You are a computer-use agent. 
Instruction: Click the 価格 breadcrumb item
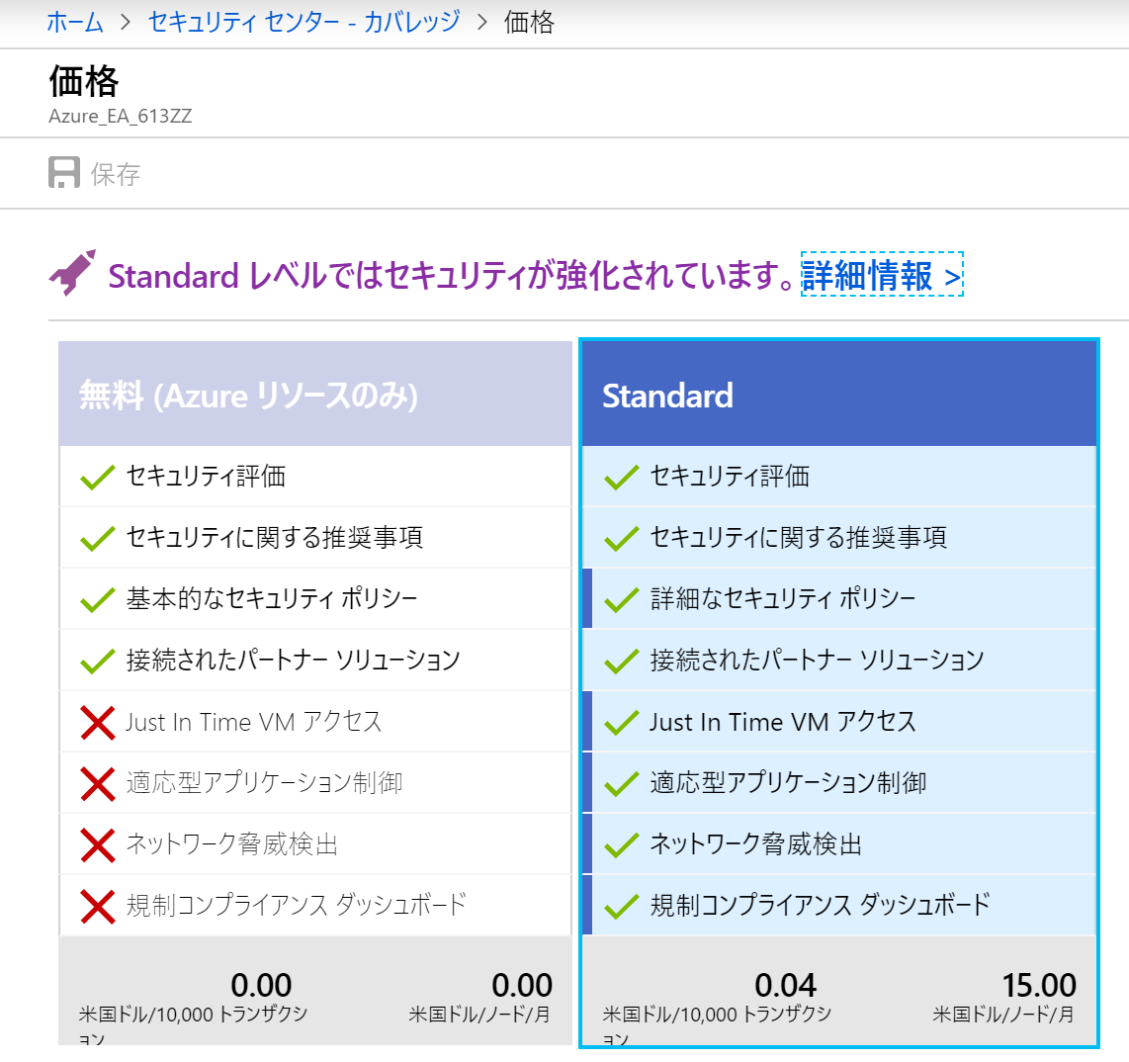click(529, 23)
